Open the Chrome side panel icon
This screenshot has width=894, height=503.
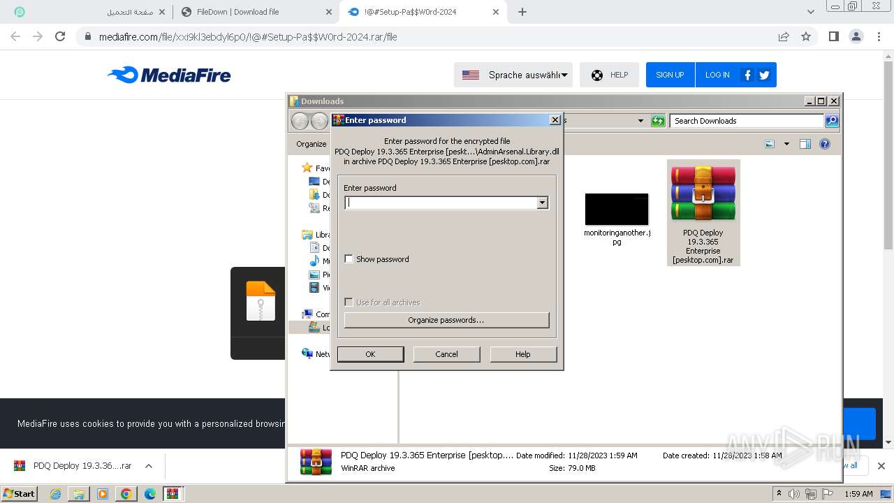click(x=833, y=36)
